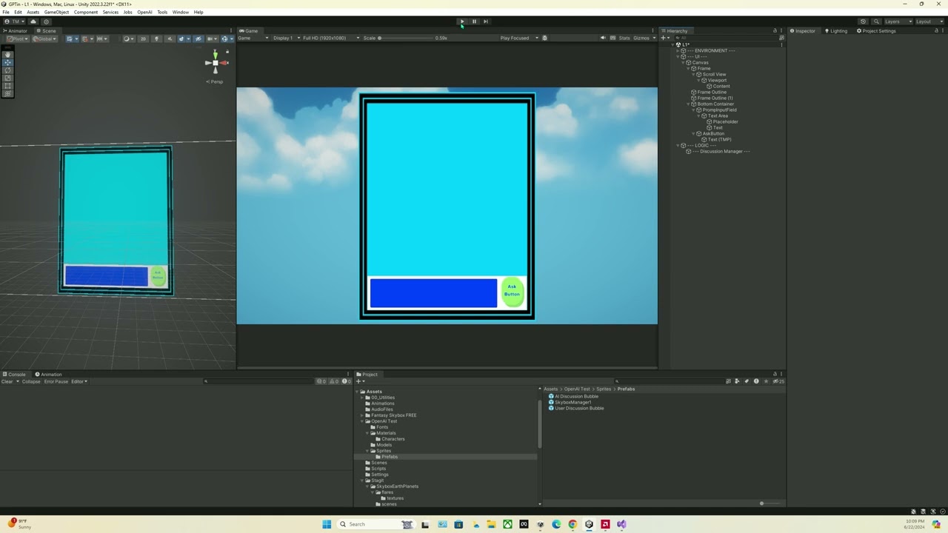
Task: Select the Hand view tool
Action: (x=7, y=54)
